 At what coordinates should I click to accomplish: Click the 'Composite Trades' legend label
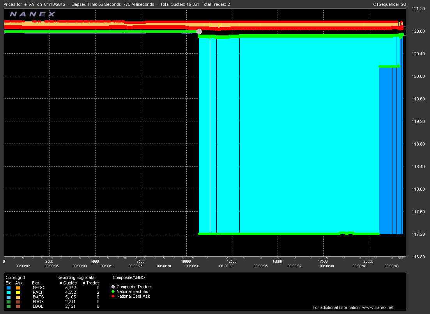(134, 287)
